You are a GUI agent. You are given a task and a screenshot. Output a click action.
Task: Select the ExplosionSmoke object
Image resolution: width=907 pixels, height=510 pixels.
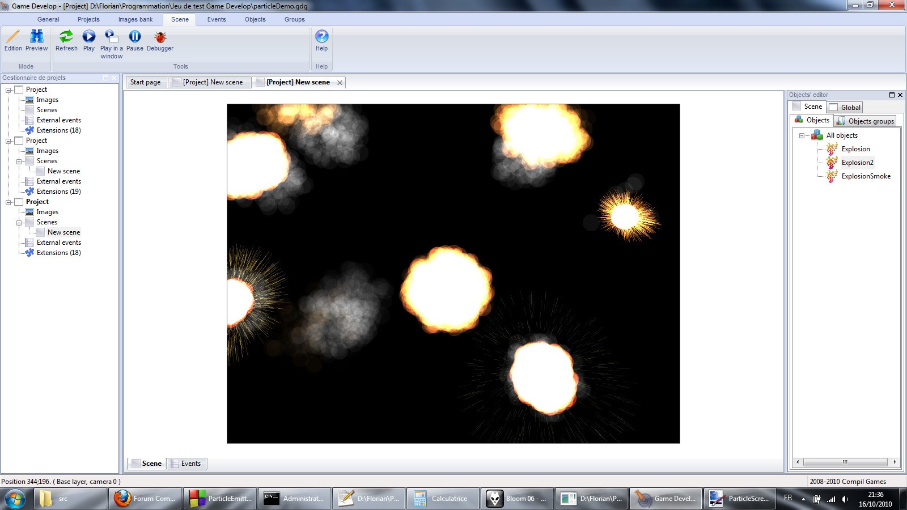pyautogui.click(x=866, y=176)
